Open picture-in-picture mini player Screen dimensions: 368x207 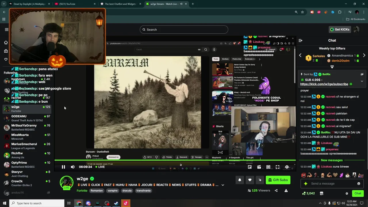click(x=250, y=167)
